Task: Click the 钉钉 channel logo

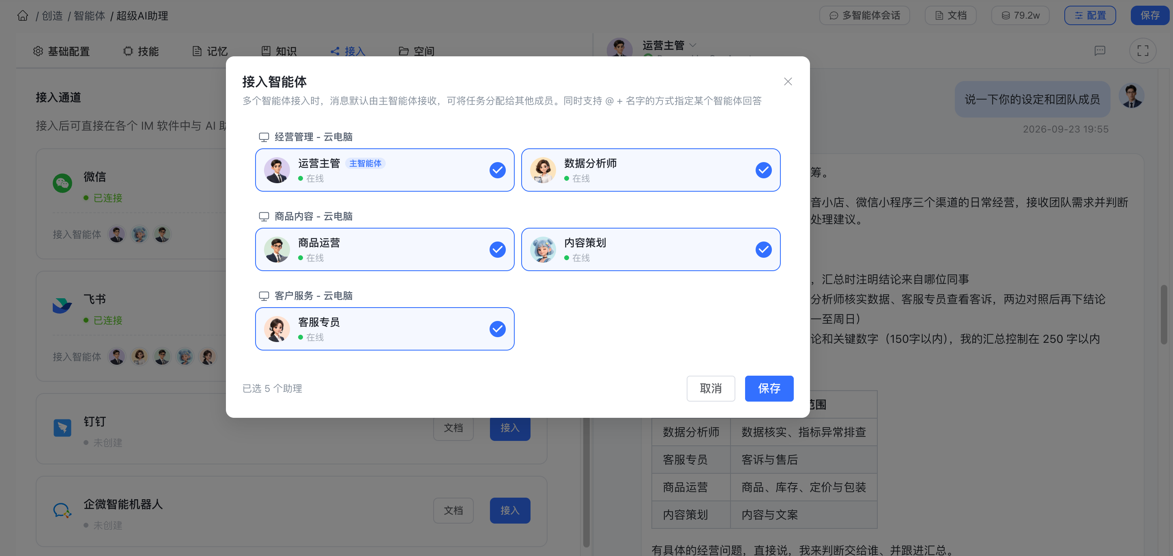Action: [x=62, y=428]
